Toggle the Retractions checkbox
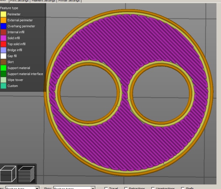Image resolution: width=221 pixels, height=189 pixels. tap(126, 188)
